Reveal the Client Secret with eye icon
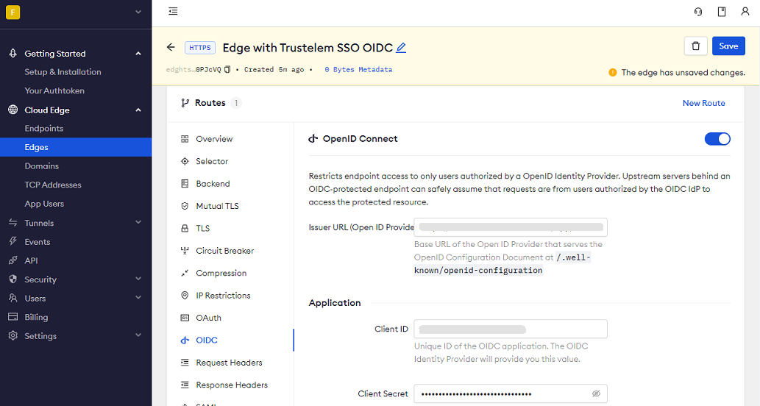 coord(596,393)
